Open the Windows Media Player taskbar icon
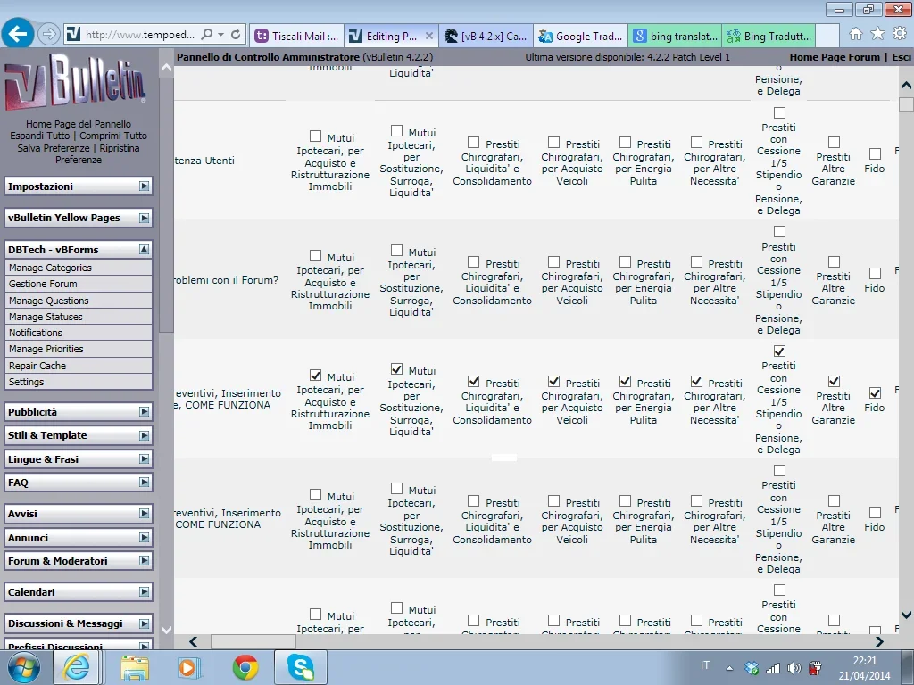 [189, 667]
